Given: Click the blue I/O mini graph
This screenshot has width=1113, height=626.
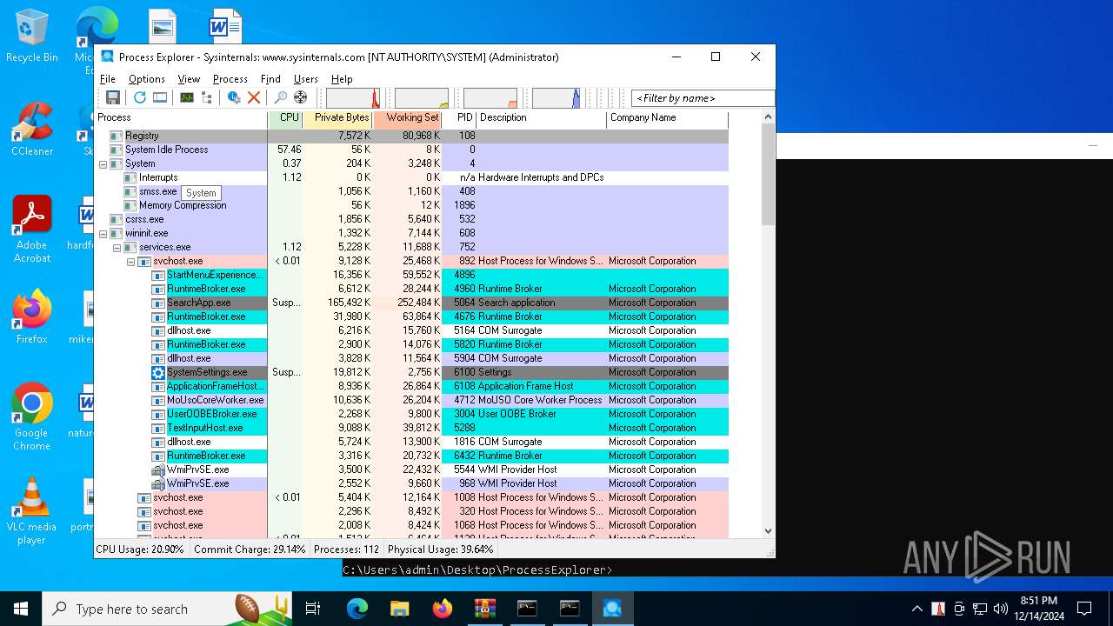Looking at the screenshot, I should click(556, 97).
